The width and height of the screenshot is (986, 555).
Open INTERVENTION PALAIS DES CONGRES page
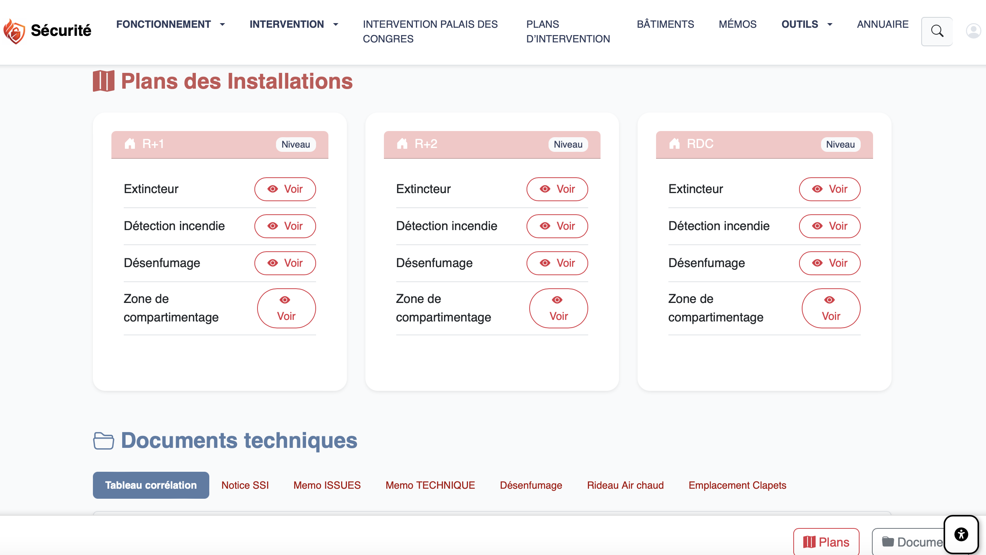click(430, 32)
